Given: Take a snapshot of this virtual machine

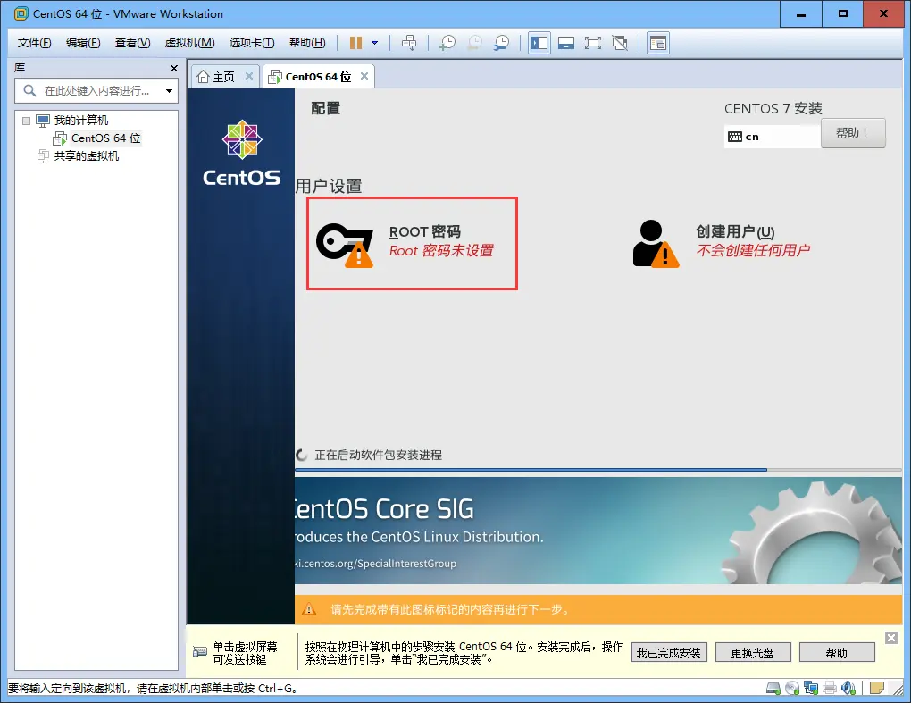Looking at the screenshot, I should pyautogui.click(x=447, y=43).
